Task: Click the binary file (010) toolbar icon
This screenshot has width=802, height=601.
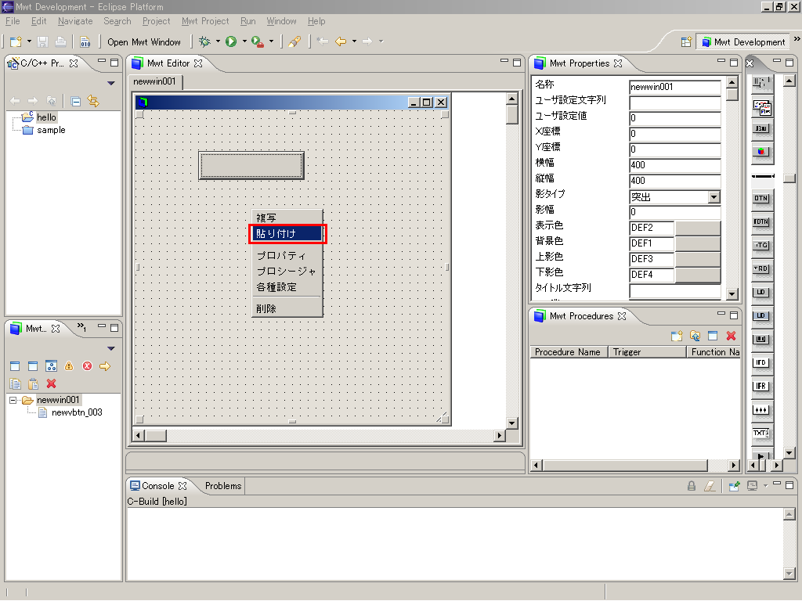Action: (x=85, y=42)
